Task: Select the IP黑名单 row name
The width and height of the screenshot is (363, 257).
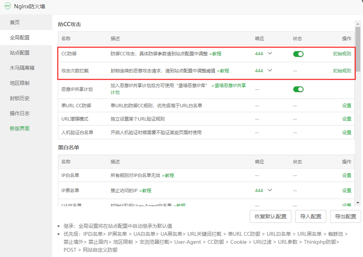Action: [x=70, y=191]
